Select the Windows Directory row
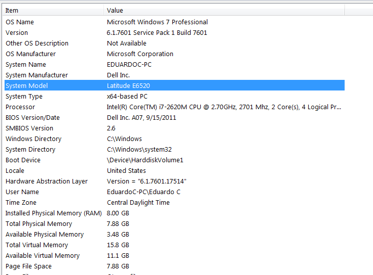Viewport: 373px width, 275px height. (x=33, y=139)
